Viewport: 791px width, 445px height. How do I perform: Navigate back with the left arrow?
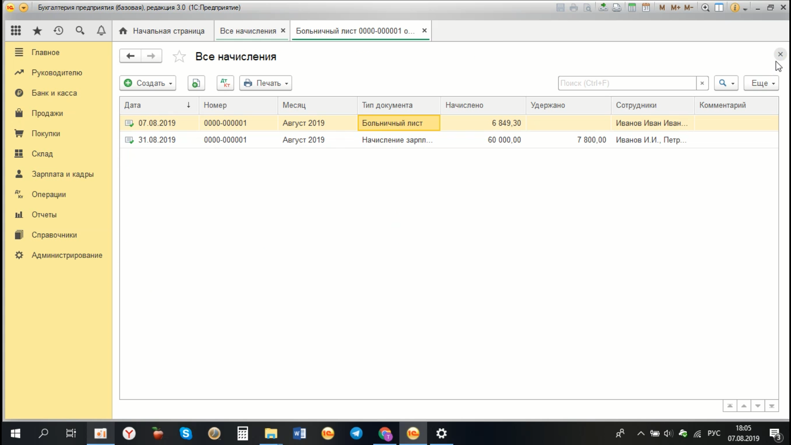click(130, 56)
